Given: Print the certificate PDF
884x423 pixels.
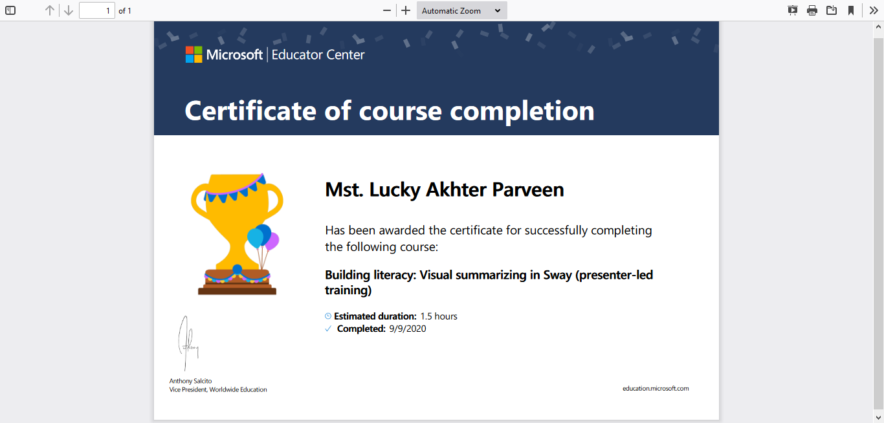Looking at the screenshot, I should 812,10.
